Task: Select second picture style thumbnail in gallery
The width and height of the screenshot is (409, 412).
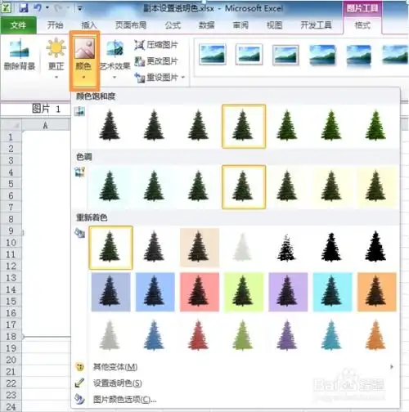Action: click(249, 55)
